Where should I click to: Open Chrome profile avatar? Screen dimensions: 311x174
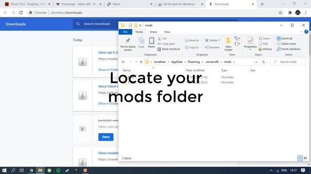click(x=298, y=13)
